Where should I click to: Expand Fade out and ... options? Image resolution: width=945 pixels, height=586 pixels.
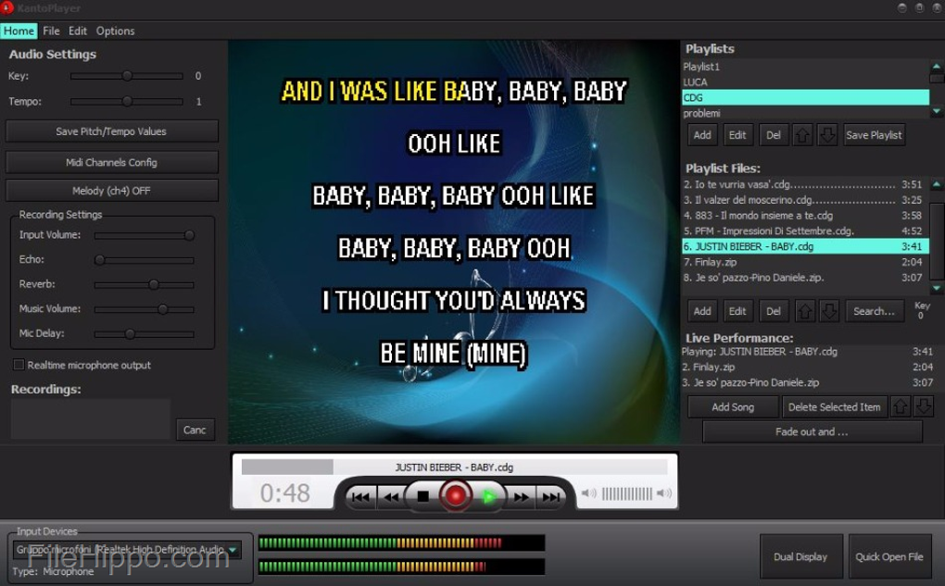(x=812, y=431)
